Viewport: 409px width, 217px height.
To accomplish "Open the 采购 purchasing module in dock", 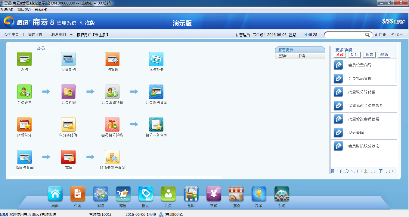I will pyautogui.click(x=101, y=194).
